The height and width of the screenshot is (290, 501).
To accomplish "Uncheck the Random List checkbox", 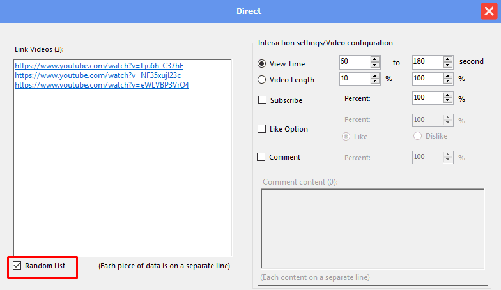I will coord(17,266).
